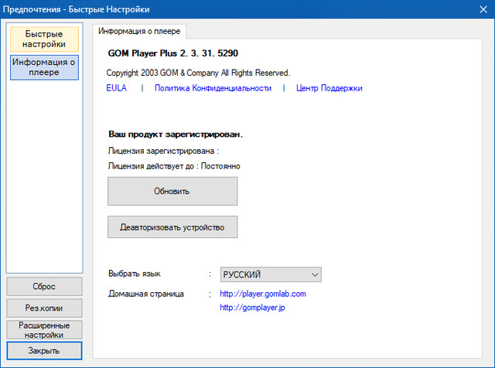
Task: Click the Обновить button
Action: pos(172,191)
